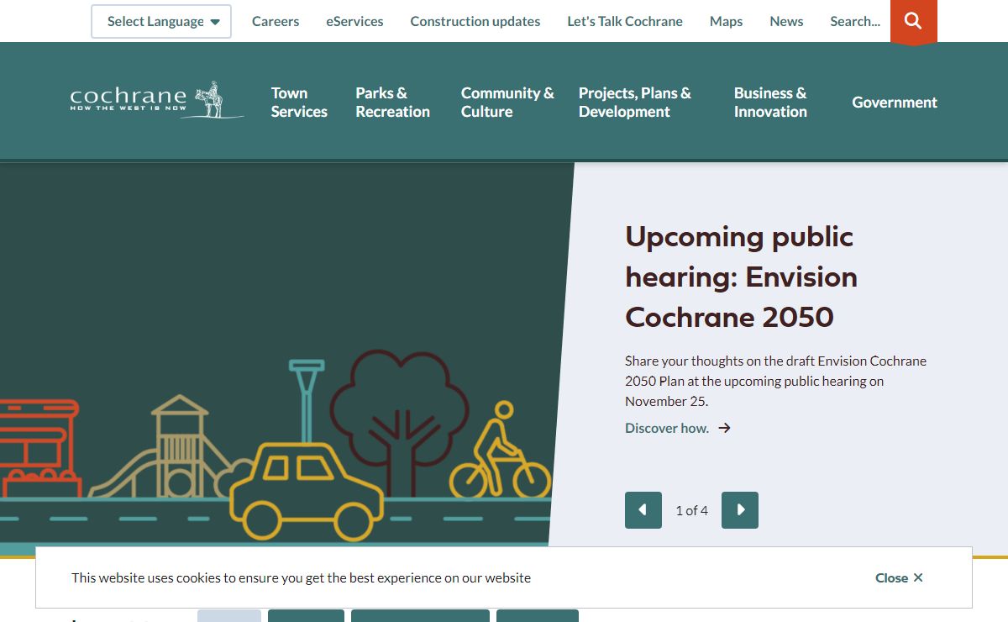Expand the Town Services menu
Image resolution: width=1008 pixels, height=622 pixels.
(x=299, y=103)
